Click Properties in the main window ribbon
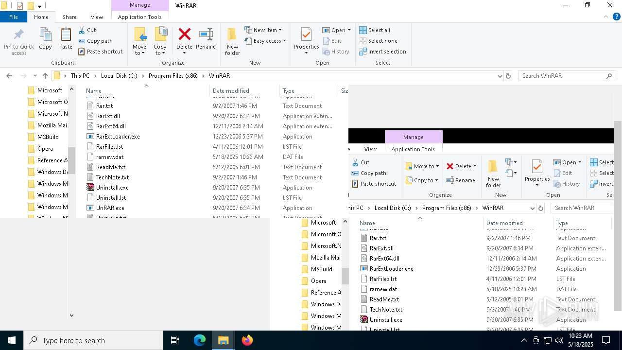The height and width of the screenshot is (350, 622). tap(306, 41)
